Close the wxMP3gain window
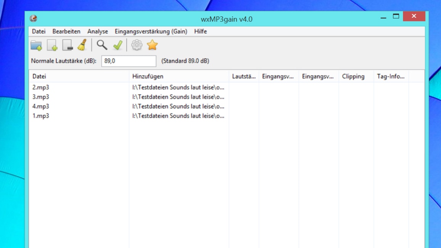Viewport: 441px width, 248px height. [x=414, y=16]
